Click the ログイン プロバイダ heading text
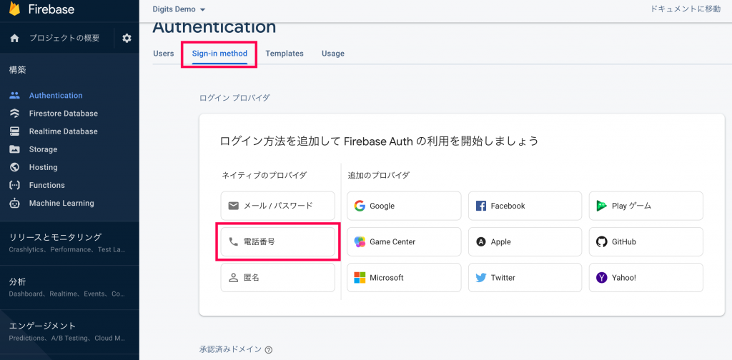The image size is (732, 360). pyautogui.click(x=234, y=98)
